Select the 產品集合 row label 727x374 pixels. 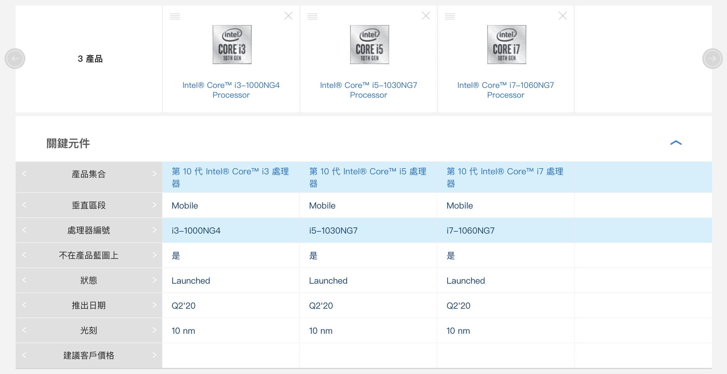pos(89,174)
